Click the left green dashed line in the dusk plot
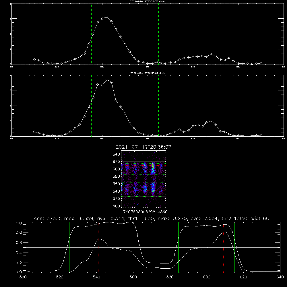Viewport: 287px width, 287px height. click(91, 106)
